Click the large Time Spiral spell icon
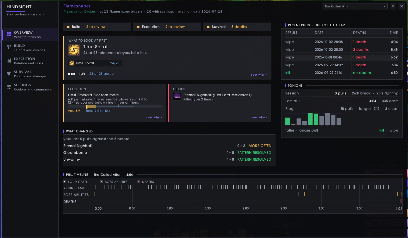 point(74,50)
